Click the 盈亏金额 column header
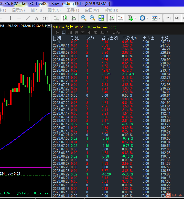This screenshot has width=184, height=199. 110,38
